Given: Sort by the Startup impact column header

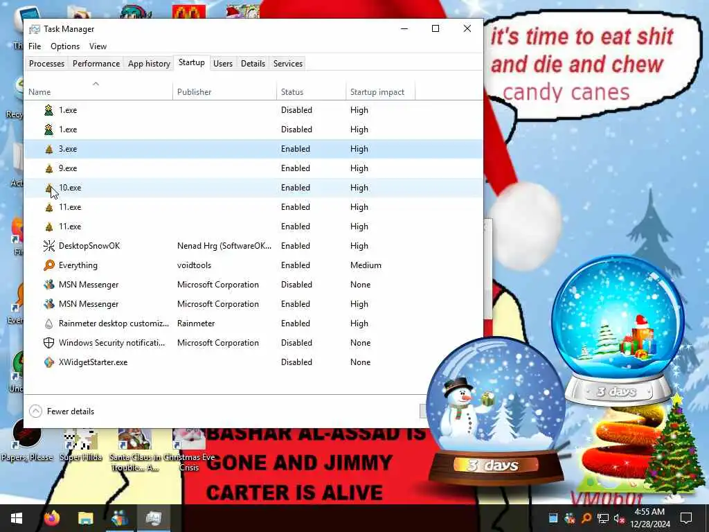Looking at the screenshot, I should (380, 92).
